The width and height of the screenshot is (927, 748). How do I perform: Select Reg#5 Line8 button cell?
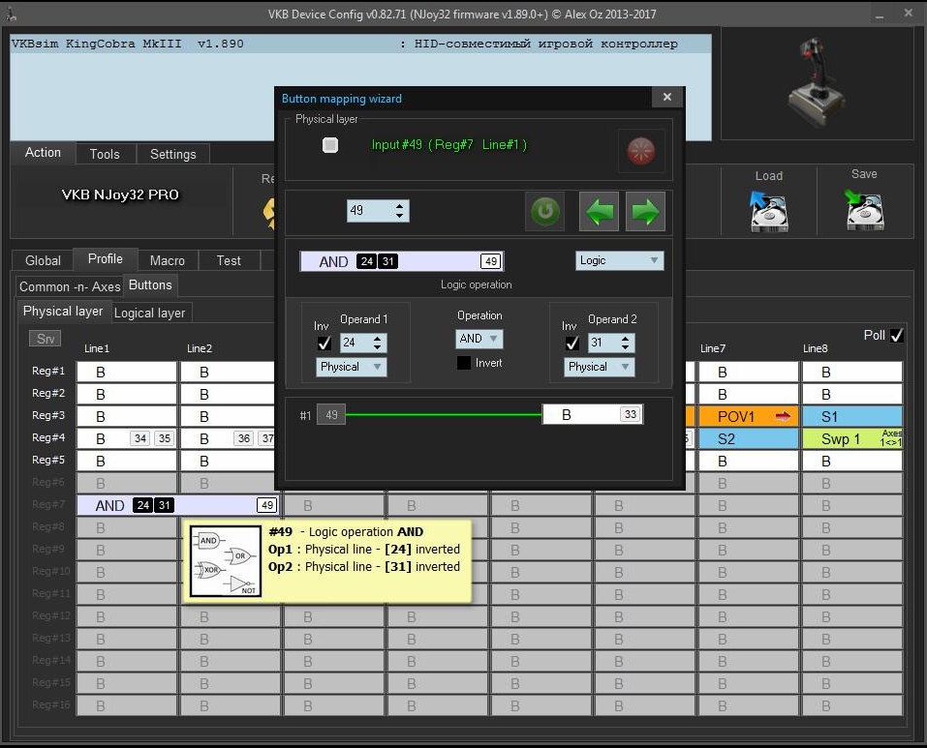851,461
